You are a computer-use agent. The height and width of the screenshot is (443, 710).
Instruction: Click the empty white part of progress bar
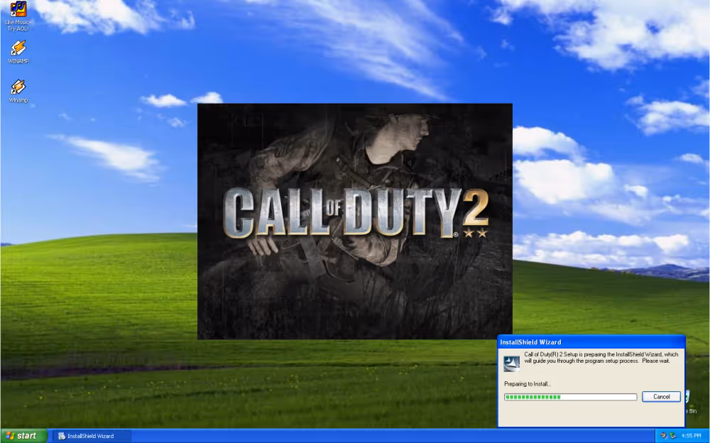point(600,397)
